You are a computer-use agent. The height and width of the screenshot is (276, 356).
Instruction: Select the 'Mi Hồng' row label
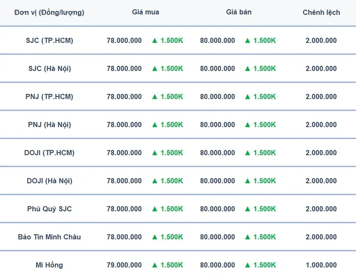pyautogui.click(x=49, y=265)
